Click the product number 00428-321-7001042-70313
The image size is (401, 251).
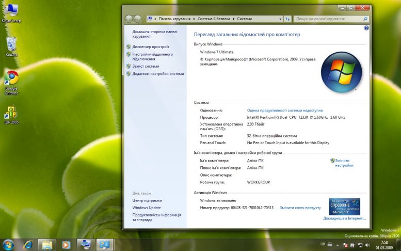252,208
